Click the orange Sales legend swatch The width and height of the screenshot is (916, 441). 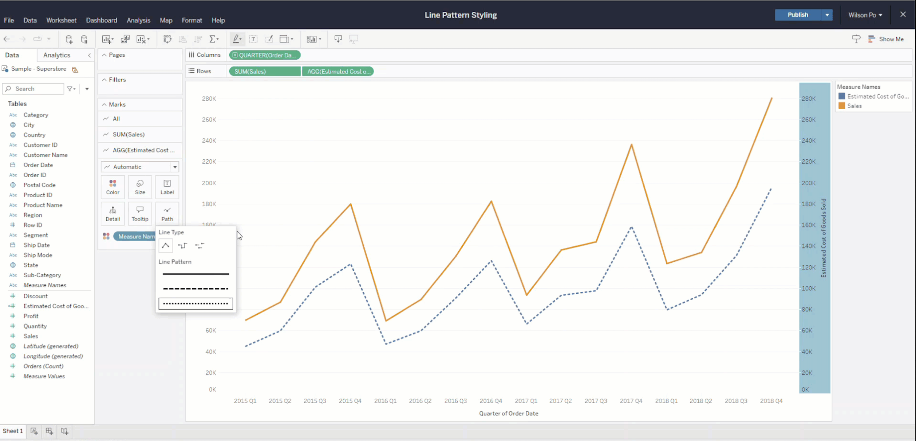[841, 106]
